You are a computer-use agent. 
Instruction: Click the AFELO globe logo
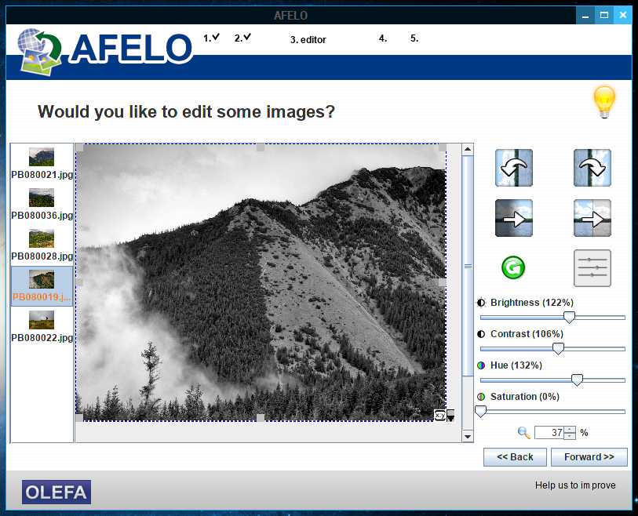[39, 52]
